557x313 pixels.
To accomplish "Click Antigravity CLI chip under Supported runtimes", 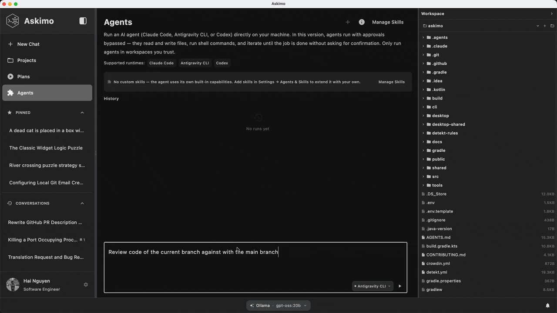I will [195, 63].
